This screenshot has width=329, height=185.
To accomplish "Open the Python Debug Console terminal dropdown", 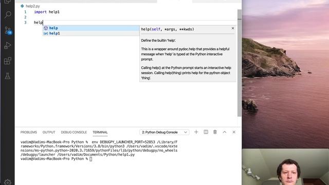I will pyautogui.click(x=164, y=132).
